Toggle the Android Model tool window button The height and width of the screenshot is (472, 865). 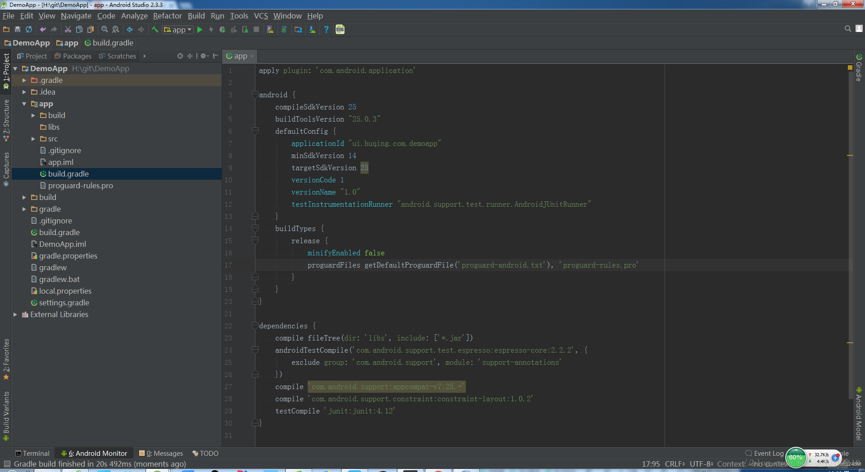(859, 413)
